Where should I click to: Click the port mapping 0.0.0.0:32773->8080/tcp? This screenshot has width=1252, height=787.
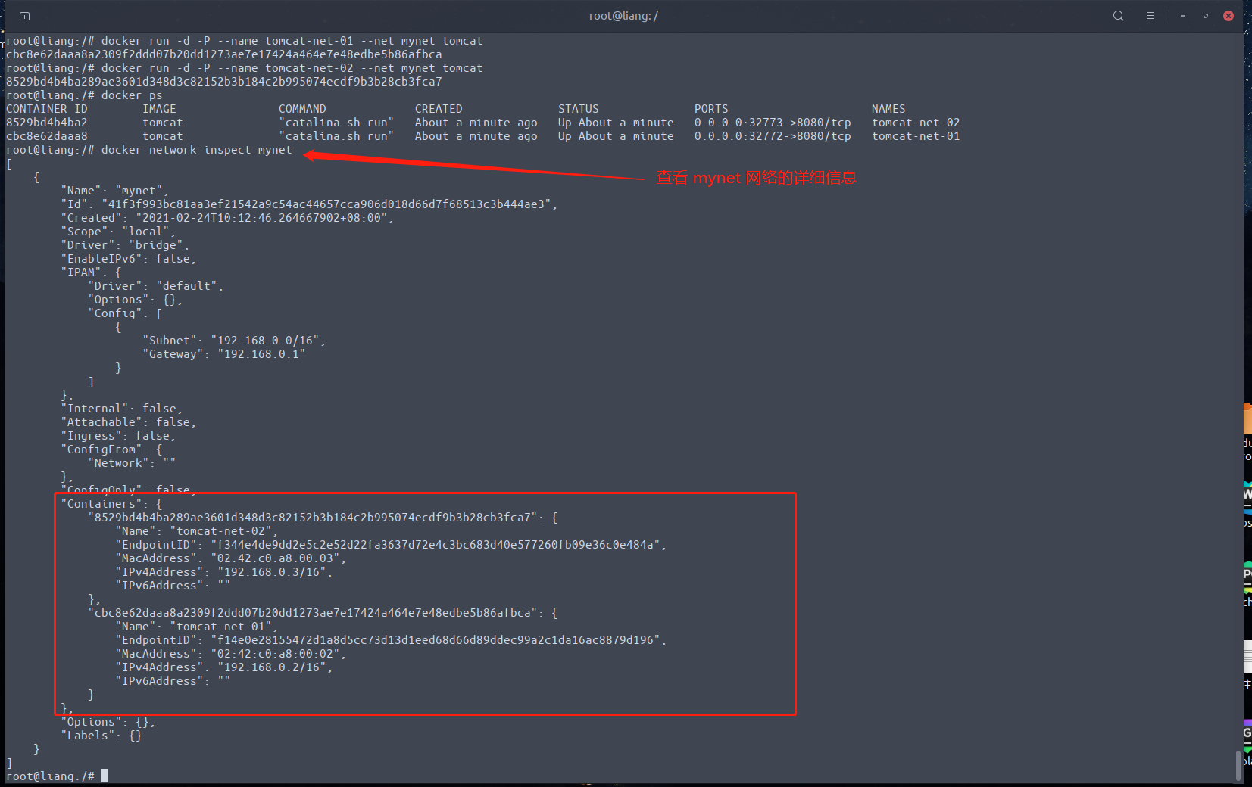click(772, 123)
